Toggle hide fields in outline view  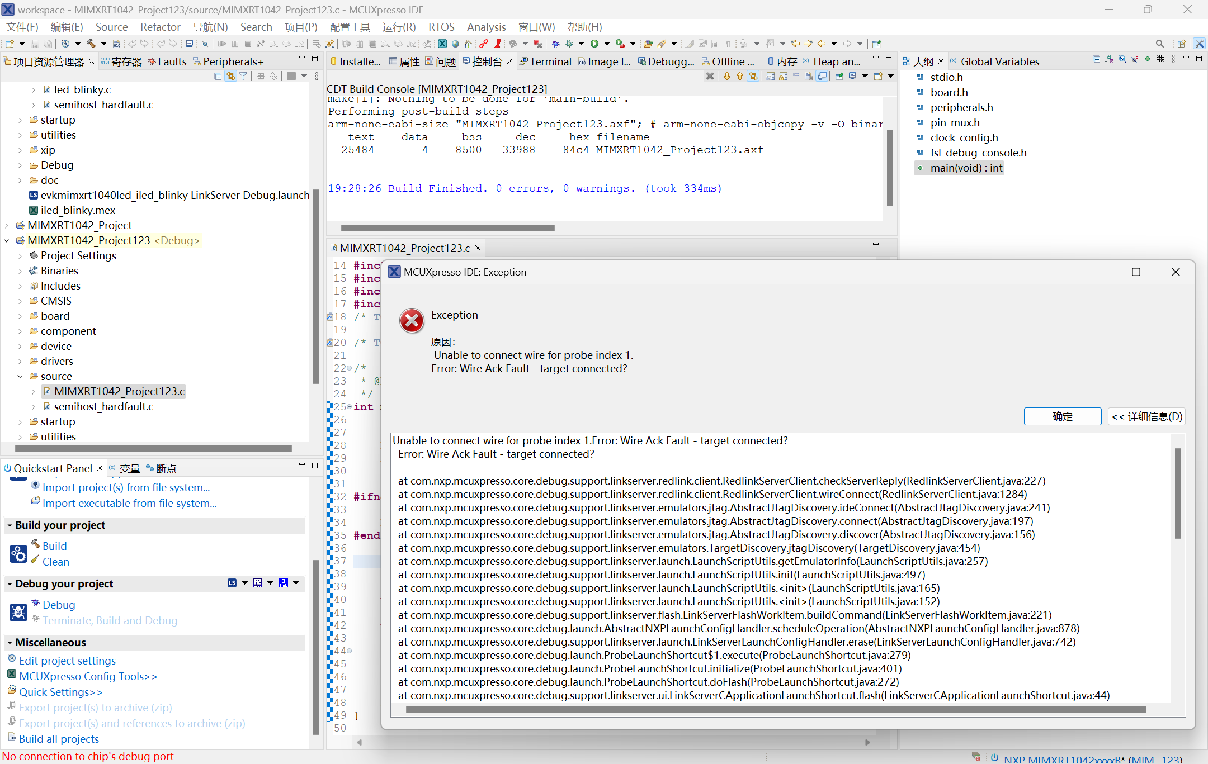[1122, 59]
